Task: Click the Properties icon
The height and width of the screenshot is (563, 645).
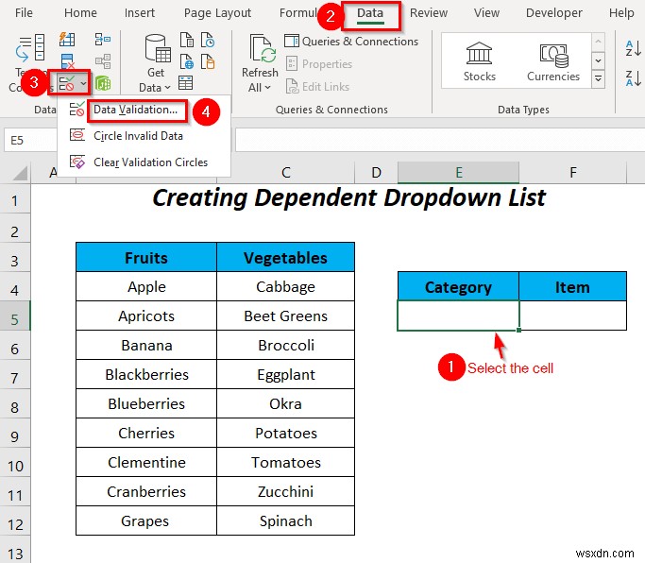Action: point(292,63)
